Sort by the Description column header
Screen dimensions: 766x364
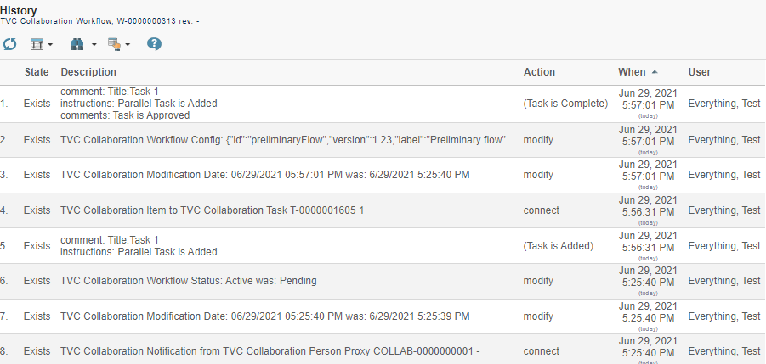(88, 72)
